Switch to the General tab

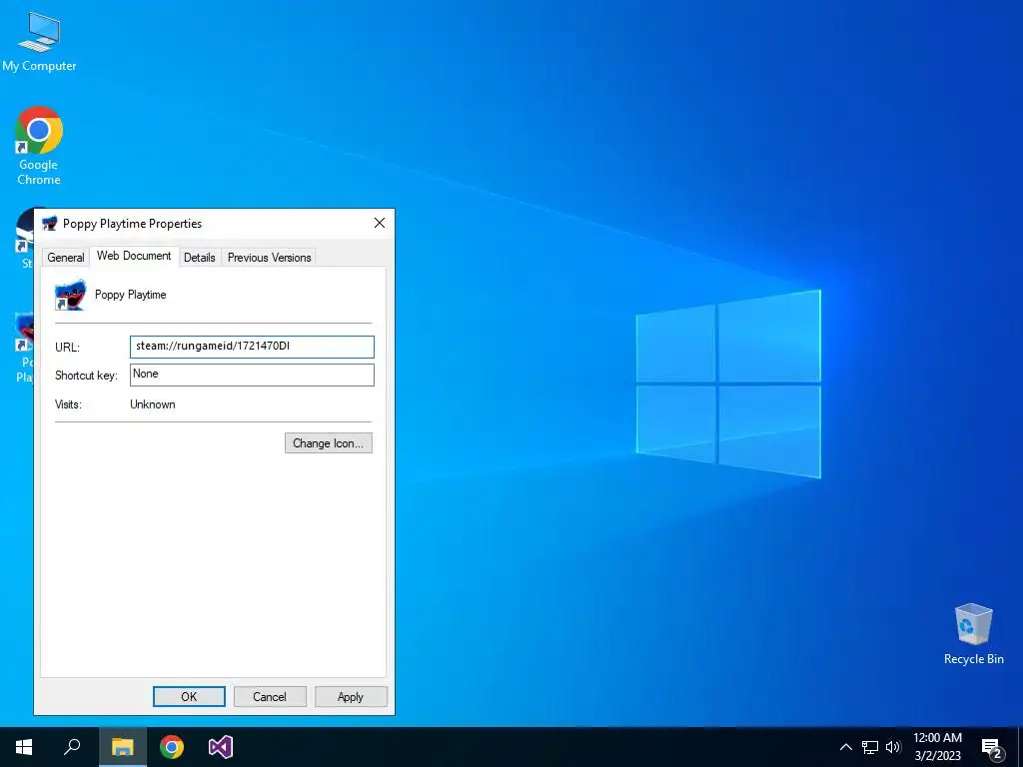pos(66,258)
